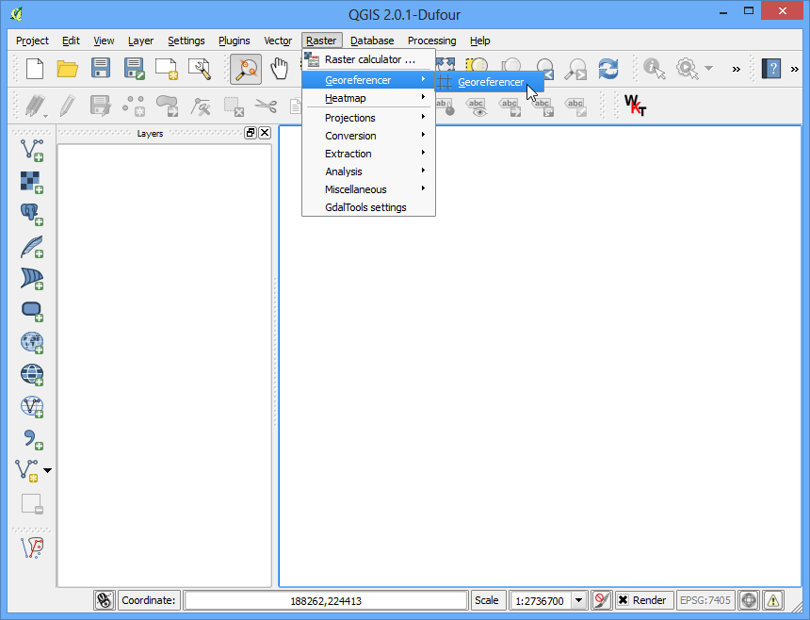
Task: Toggle mouse extents display in status bar
Action: click(x=105, y=600)
